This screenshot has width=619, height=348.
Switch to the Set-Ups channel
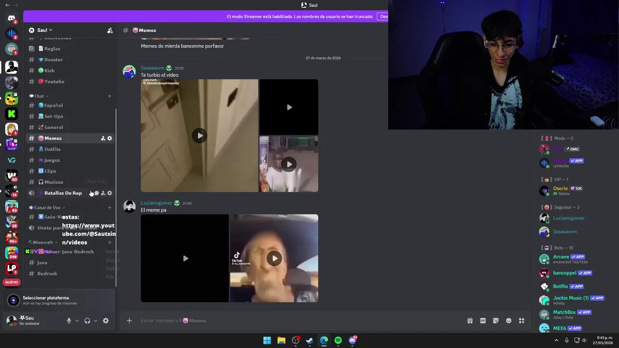71,116
